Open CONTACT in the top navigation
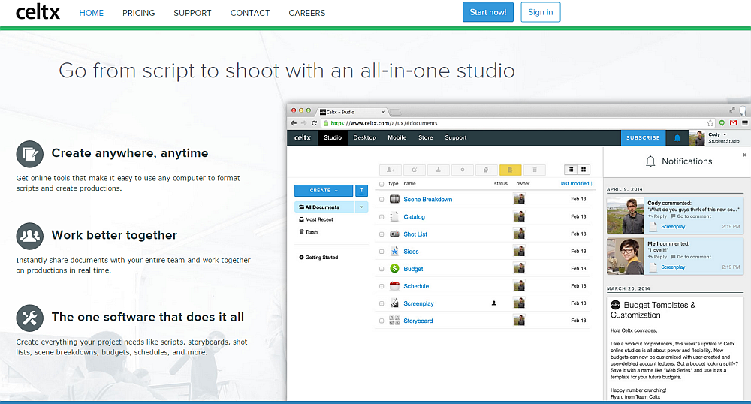The image size is (751, 404). point(250,13)
